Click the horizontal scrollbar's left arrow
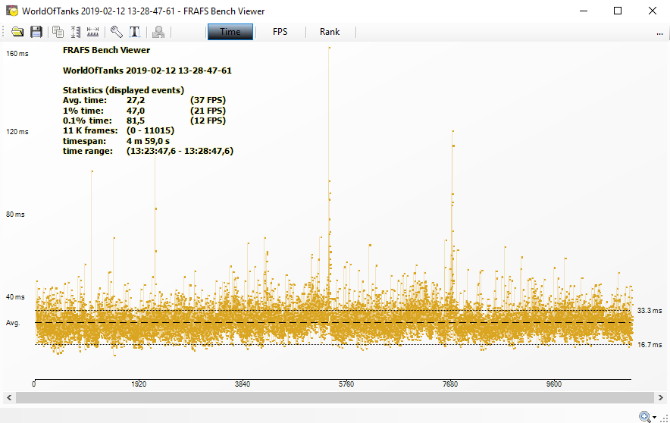This screenshot has height=423, width=670. [8, 397]
